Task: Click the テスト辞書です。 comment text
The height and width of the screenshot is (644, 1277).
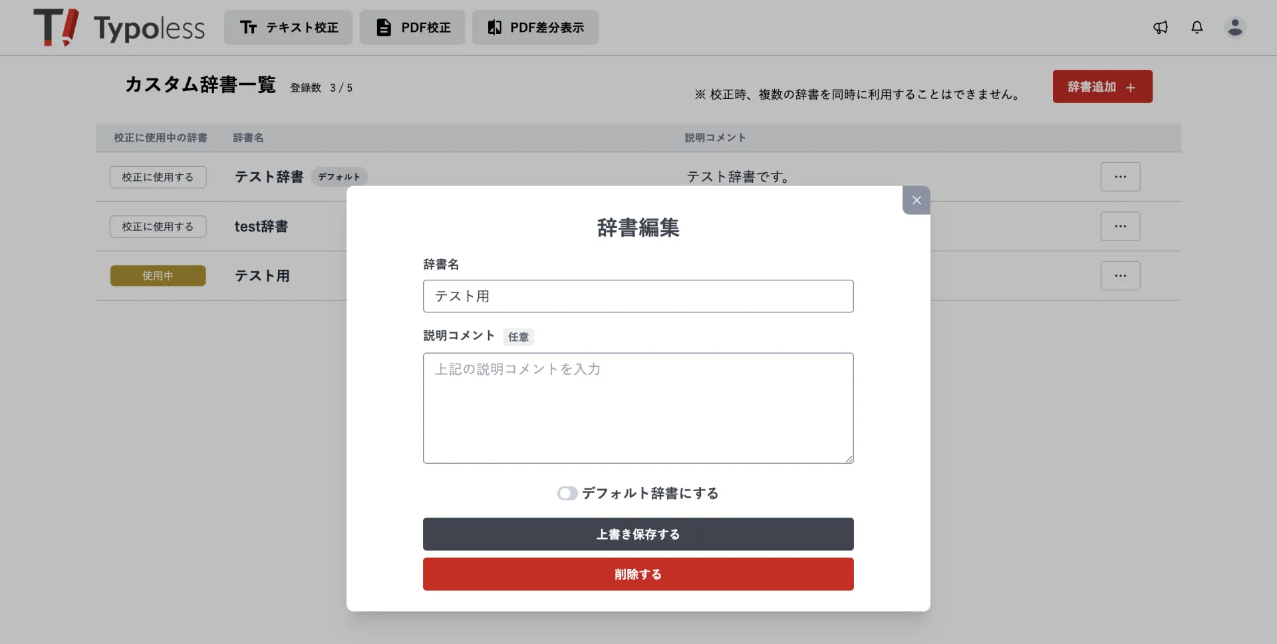Action: (x=739, y=177)
